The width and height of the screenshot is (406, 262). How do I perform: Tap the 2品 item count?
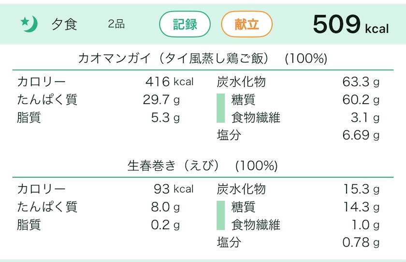[116, 24]
